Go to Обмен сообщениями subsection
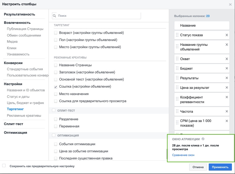The width and height of the screenshot is (235, 174). [x=24, y=35]
